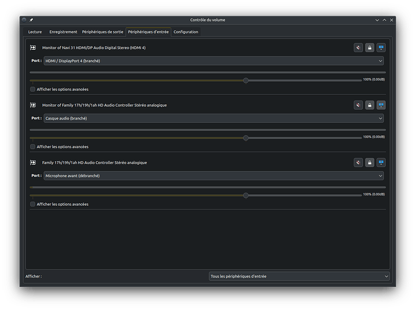Open the HDMI / DisplayPort 4 port dropdown
The image size is (415, 310).
[213, 61]
